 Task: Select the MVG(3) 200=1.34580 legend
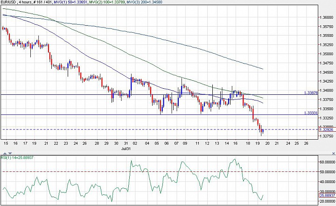tap(145, 2)
